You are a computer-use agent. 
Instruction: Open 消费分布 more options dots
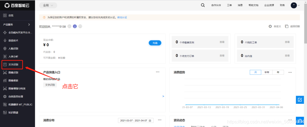(x=160, y=120)
